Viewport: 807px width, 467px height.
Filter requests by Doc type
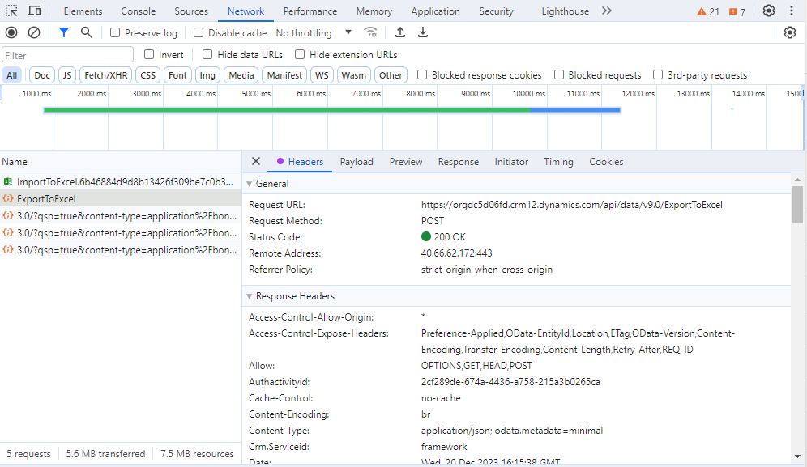42,75
